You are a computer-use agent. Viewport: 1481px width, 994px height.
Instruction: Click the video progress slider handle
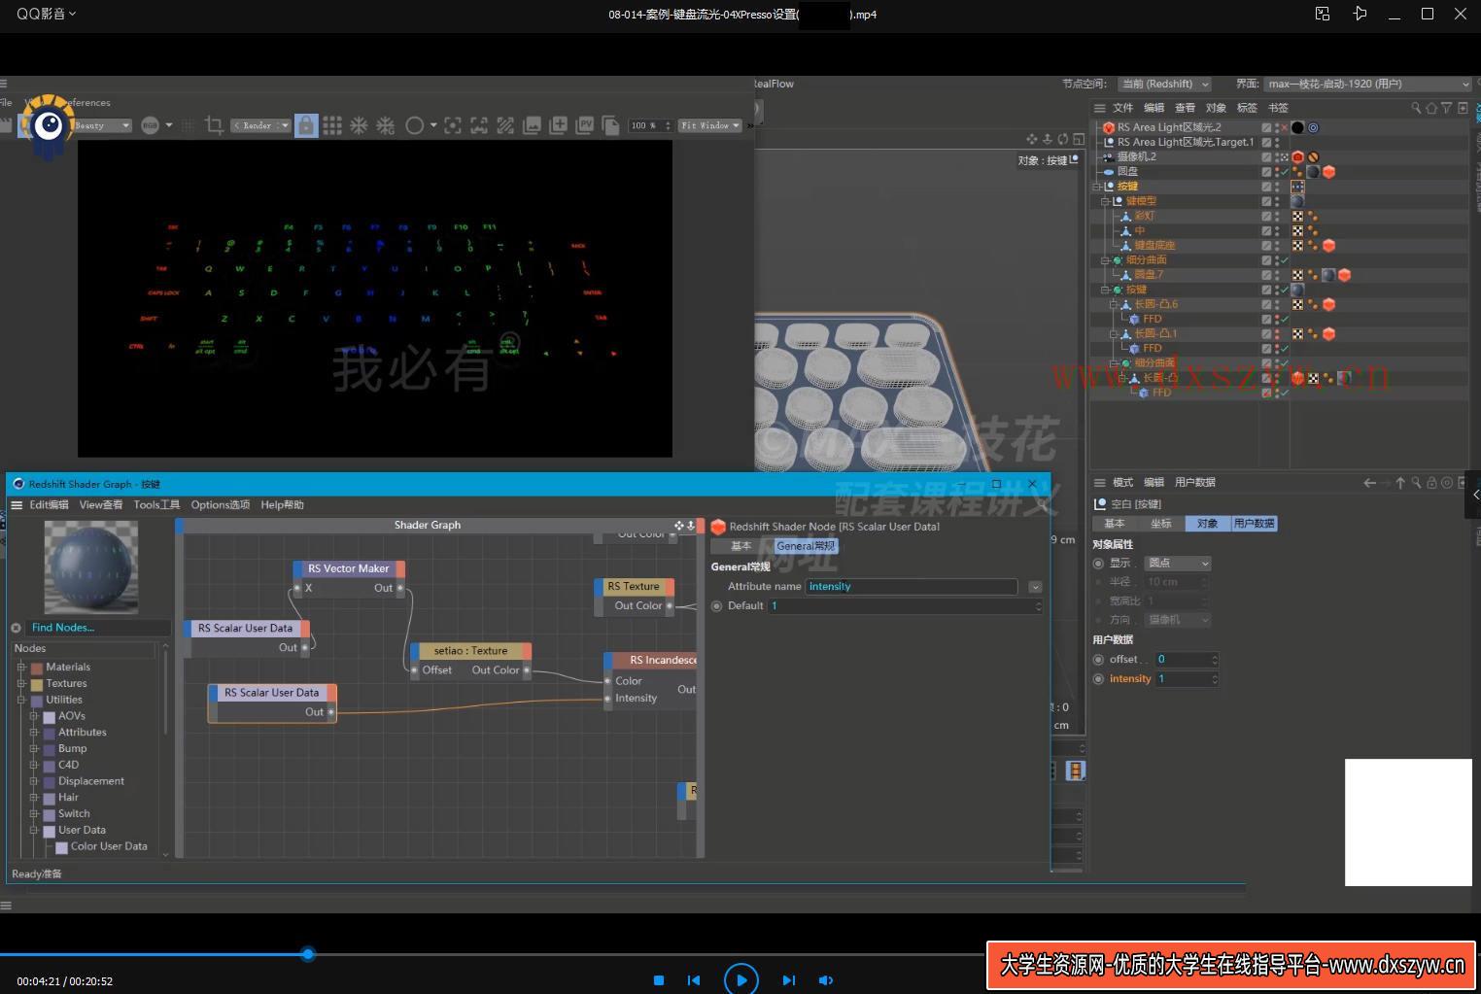[x=308, y=954]
